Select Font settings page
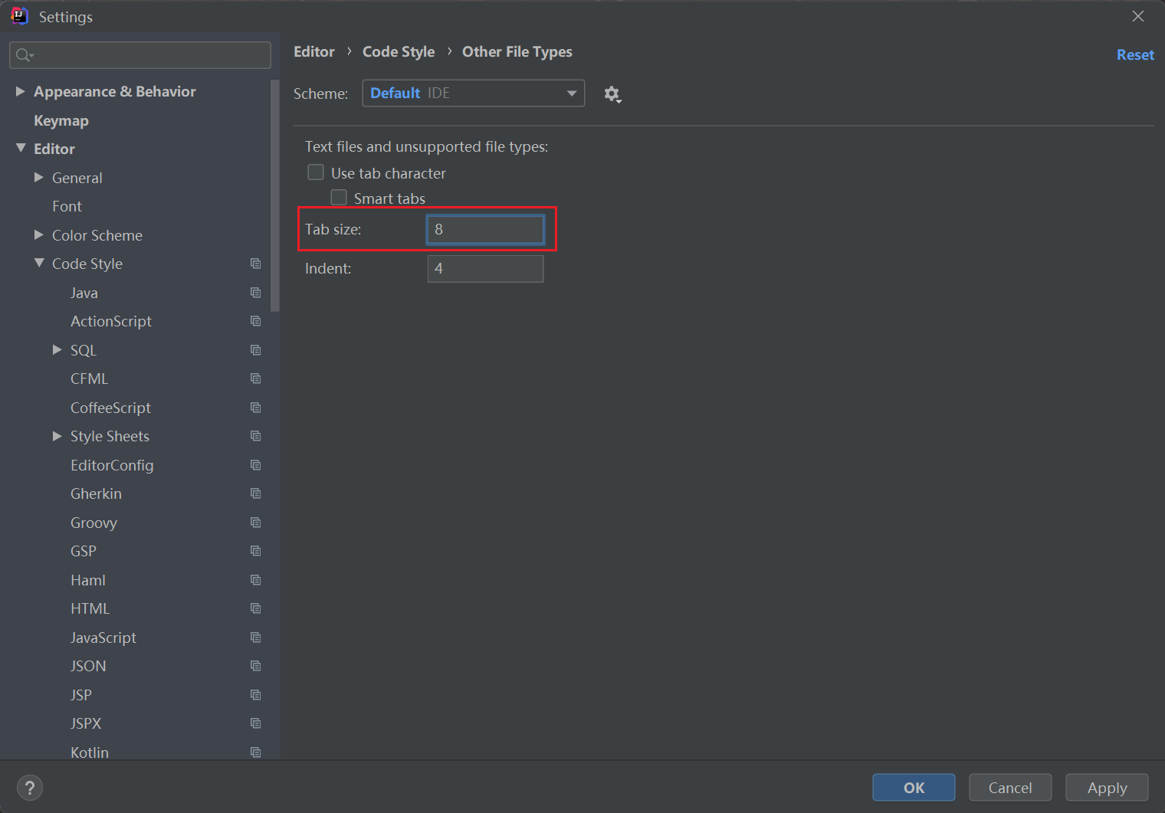Image resolution: width=1165 pixels, height=813 pixels. coord(67,206)
